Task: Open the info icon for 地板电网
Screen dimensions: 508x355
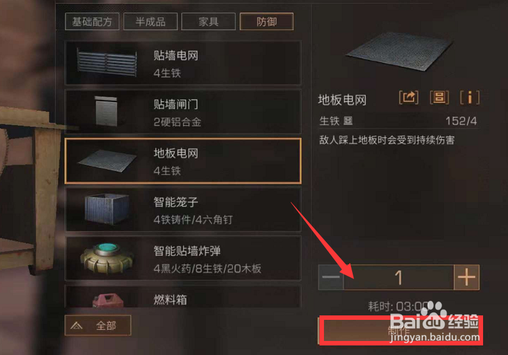Action: pos(470,97)
